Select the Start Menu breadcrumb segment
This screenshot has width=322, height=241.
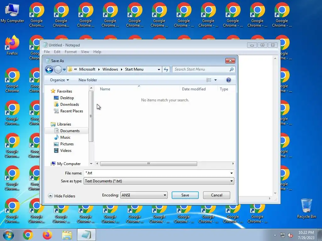pos(134,69)
